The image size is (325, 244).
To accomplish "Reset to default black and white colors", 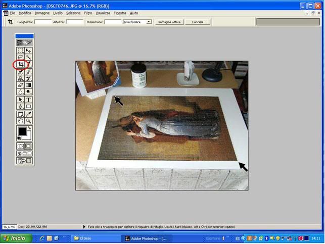I will tap(19, 138).
